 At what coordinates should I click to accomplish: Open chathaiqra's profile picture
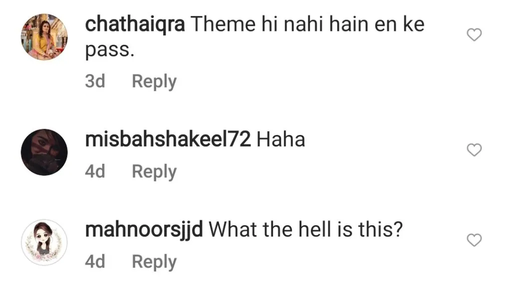pos(44,37)
